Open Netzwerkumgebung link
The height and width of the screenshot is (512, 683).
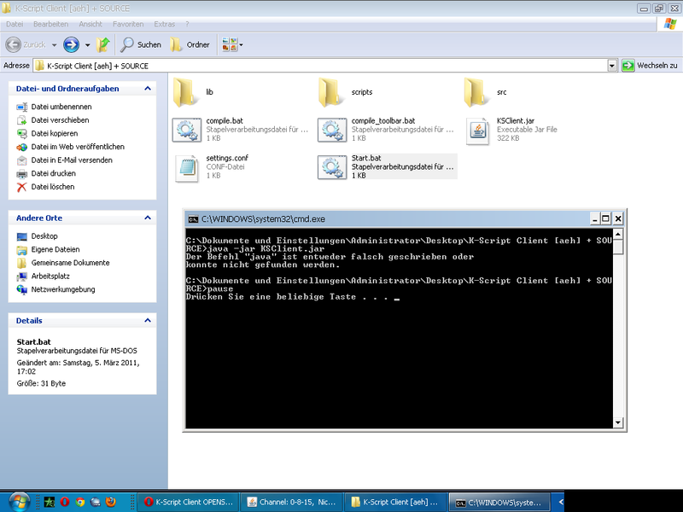tap(63, 289)
